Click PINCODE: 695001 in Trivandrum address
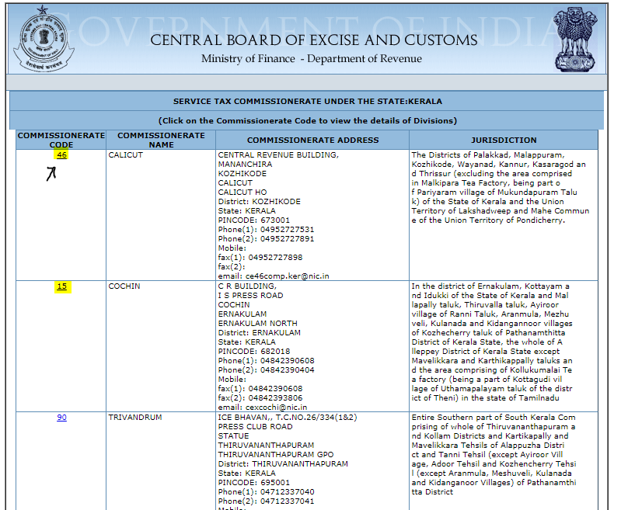Image resolution: width=621 pixels, height=510 pixels. (x=254, y=482)
